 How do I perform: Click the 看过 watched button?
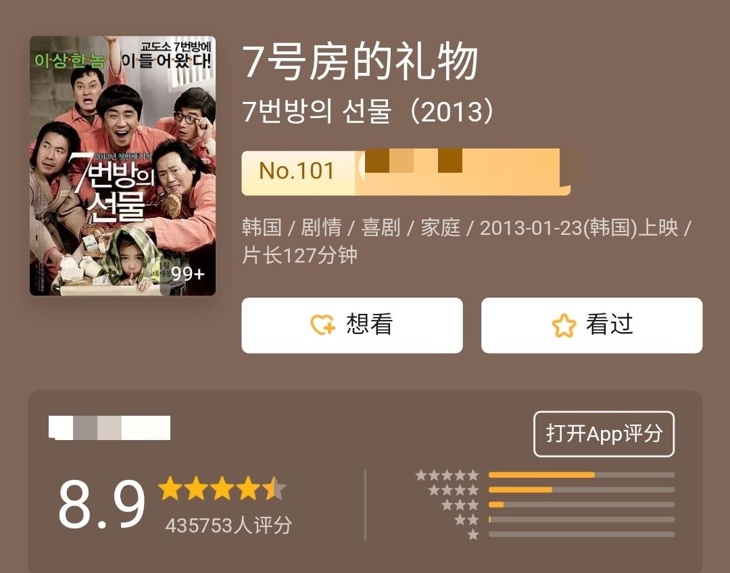pos(591,325)
